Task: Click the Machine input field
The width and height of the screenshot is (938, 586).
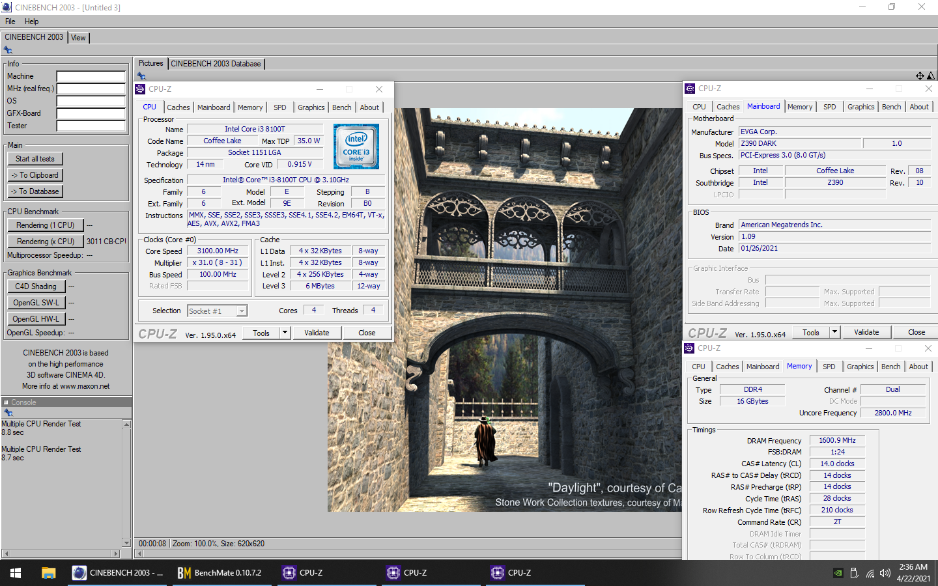Action: [x=91, y=76]
